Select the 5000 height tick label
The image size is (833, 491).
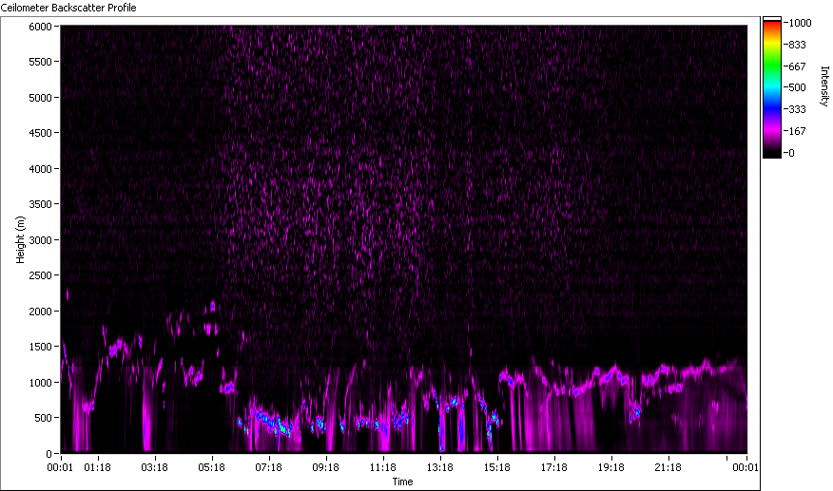click(x=40, y=98)
